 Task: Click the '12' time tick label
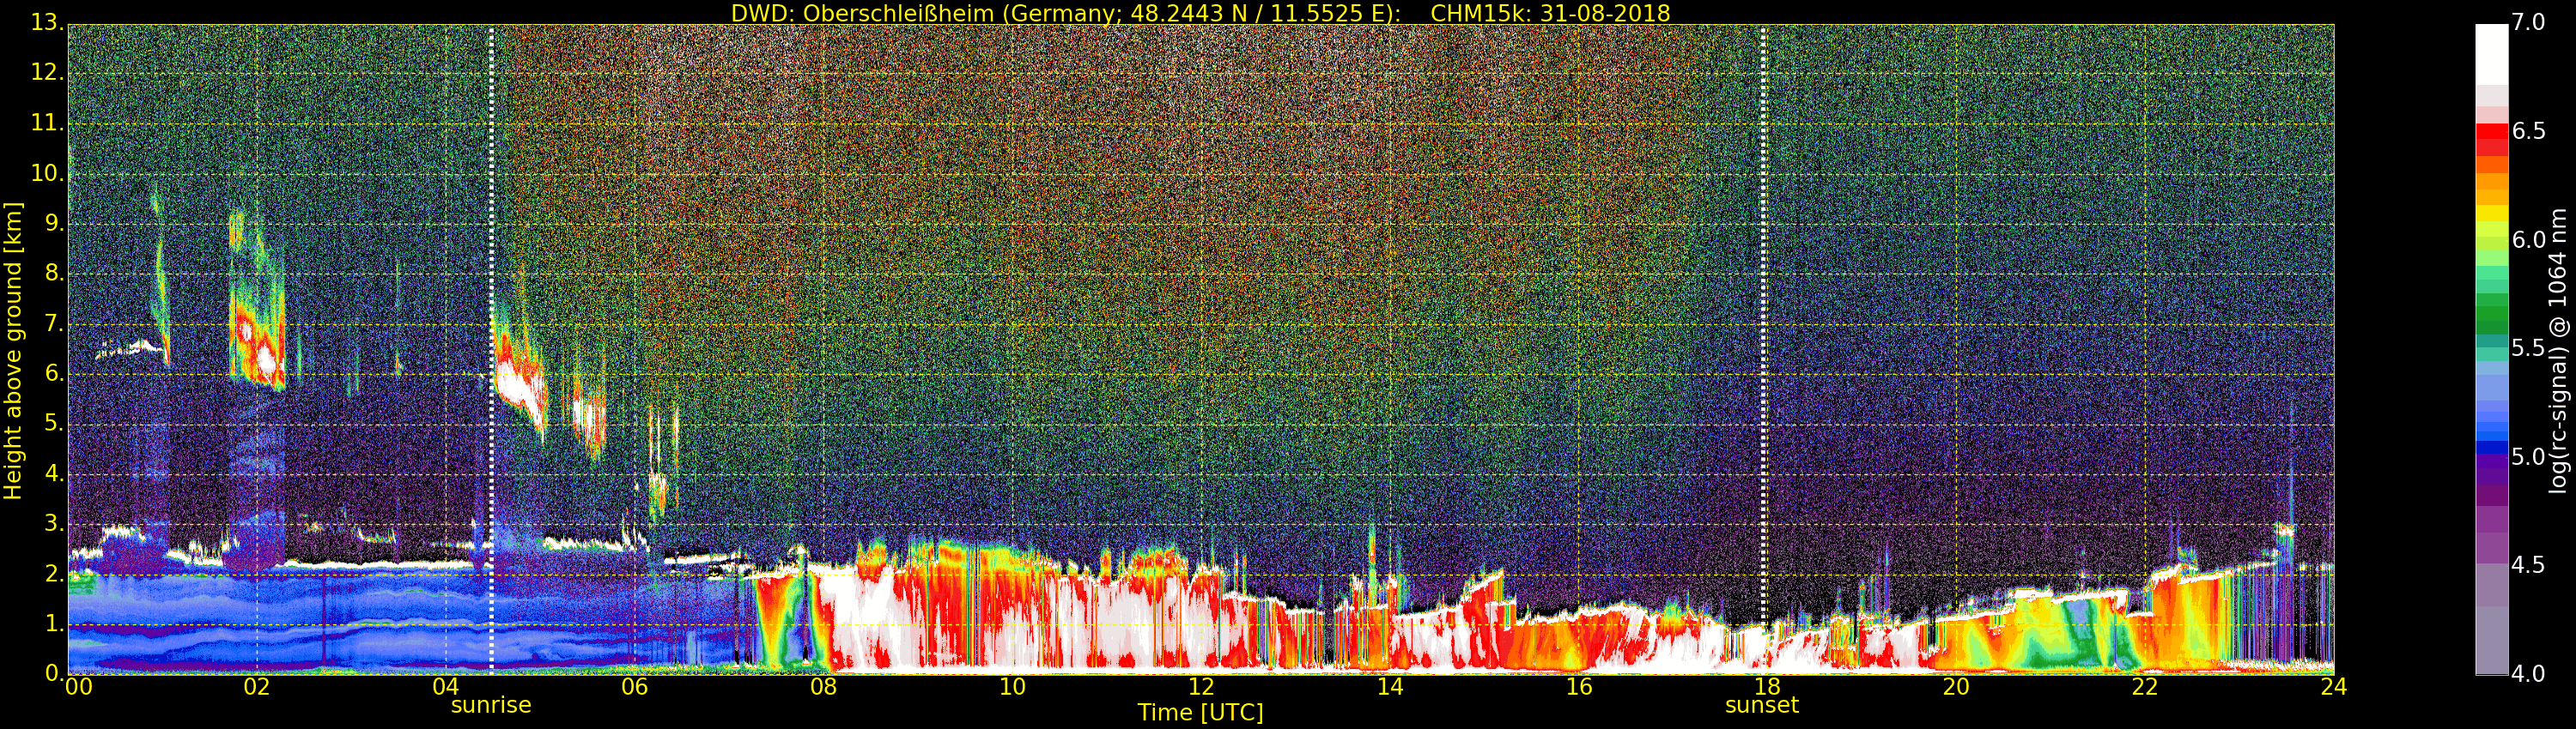(1201, 686)
